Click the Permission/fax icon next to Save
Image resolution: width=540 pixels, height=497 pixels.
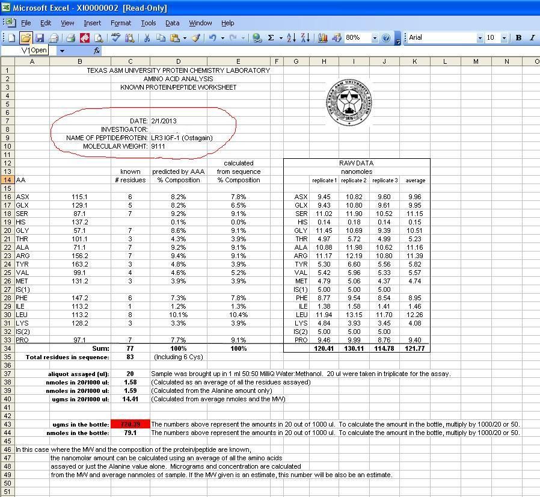(x=54, y=37)
